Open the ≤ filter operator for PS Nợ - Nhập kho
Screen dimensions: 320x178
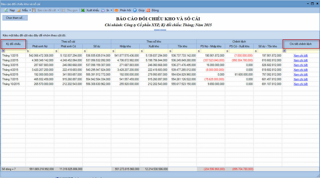[x=199, y=51]
